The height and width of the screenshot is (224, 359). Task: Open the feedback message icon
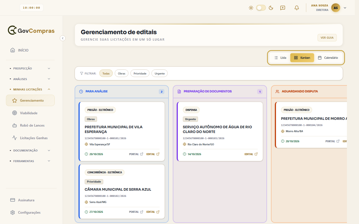[x=283, y=8]
